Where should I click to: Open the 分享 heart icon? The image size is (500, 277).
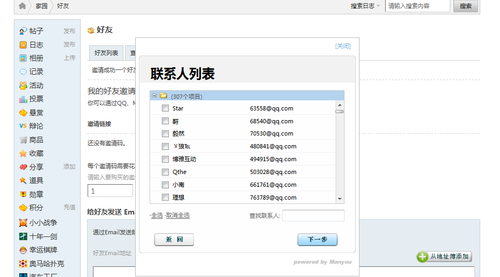click(23, 167)
